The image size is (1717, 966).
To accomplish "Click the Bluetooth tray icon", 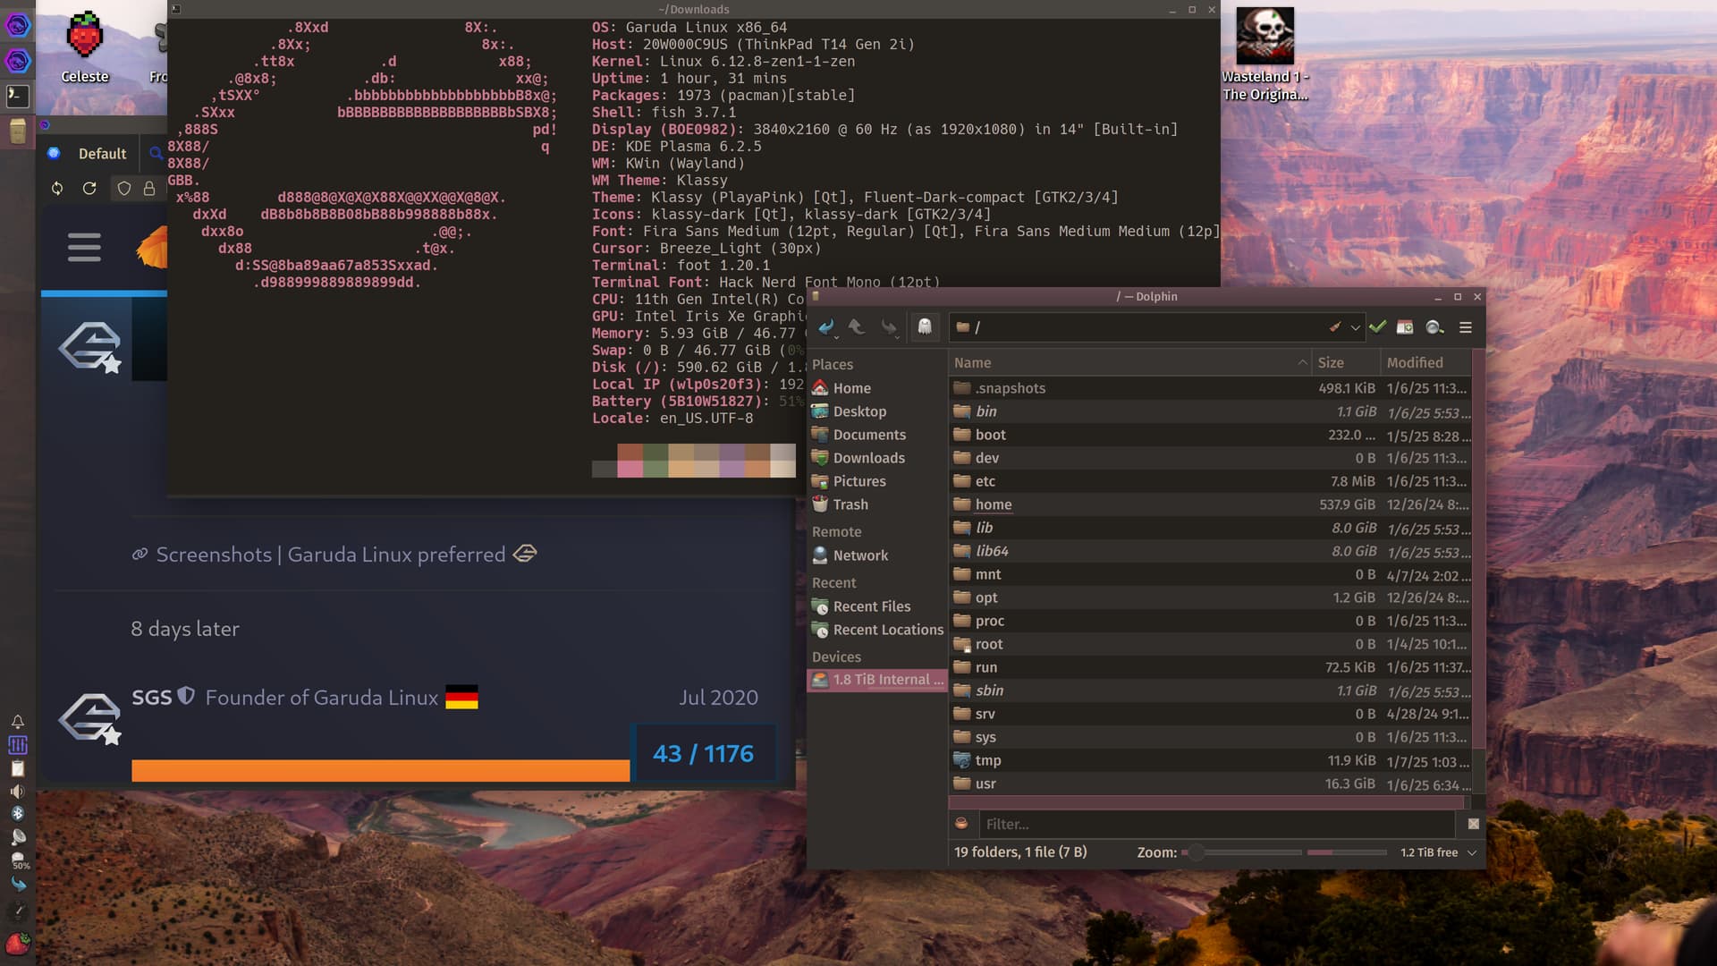I will (x=18, y=814).
